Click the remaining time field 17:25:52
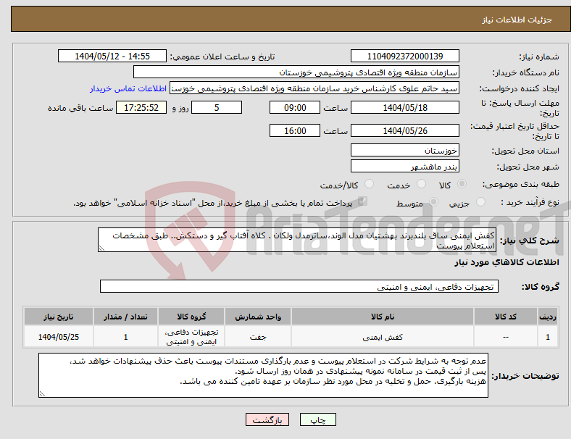571x439 pixels. click(x=141, y=107)
